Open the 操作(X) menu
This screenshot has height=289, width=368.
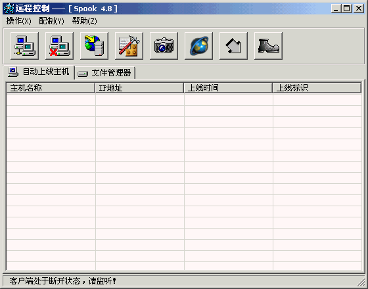(x=18, y=21)
